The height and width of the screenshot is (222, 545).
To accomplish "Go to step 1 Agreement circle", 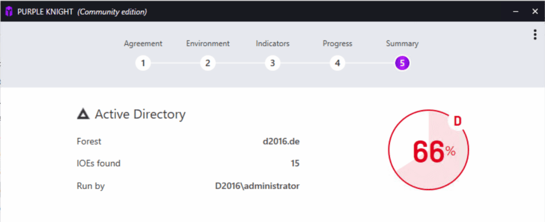I will (x=143, y=64).
